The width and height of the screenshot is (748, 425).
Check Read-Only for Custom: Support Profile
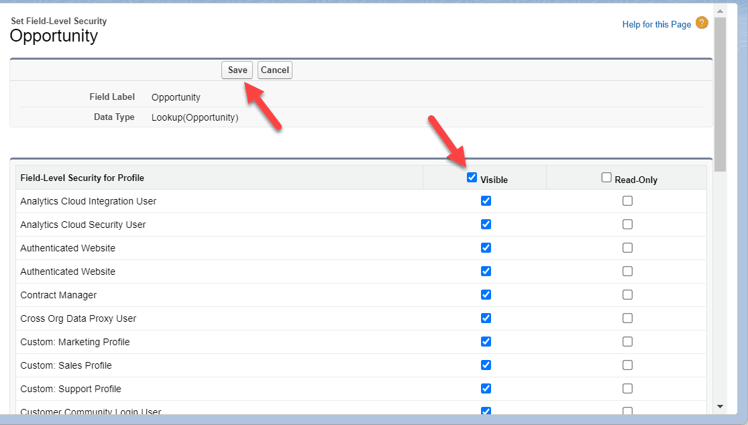click(627, 388)
